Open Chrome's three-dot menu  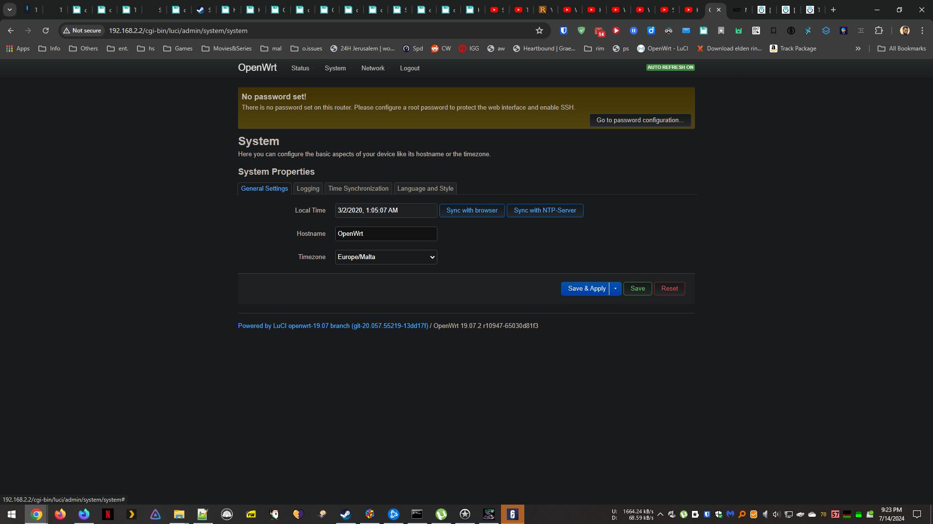[922, 31]
